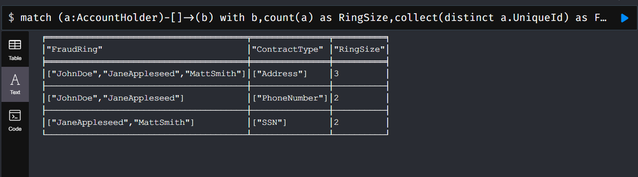
Task: Click the ["PhoneNumber"] contract type cell
Action: coord(289,98)
